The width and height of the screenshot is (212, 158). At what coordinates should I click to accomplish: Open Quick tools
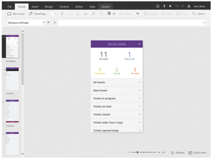pyautogui.click(x=197, y=153)
